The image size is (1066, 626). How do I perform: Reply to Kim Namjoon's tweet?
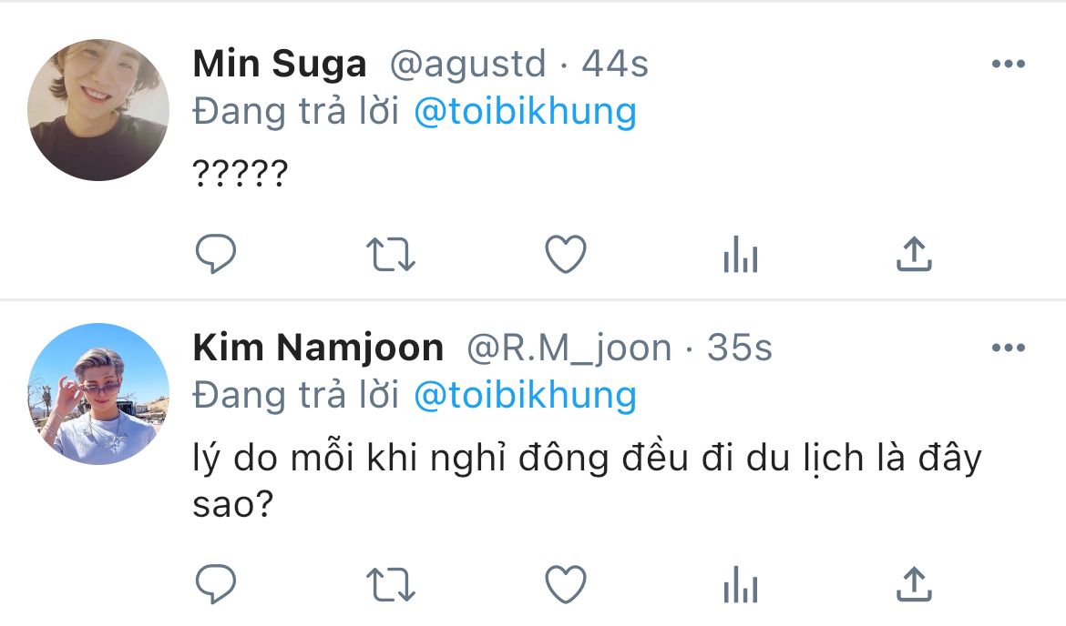pyautogui.click(x=216, y=583)
